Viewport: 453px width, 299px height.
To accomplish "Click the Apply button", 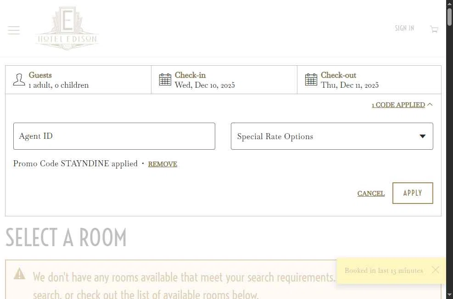I will point(413,193).
